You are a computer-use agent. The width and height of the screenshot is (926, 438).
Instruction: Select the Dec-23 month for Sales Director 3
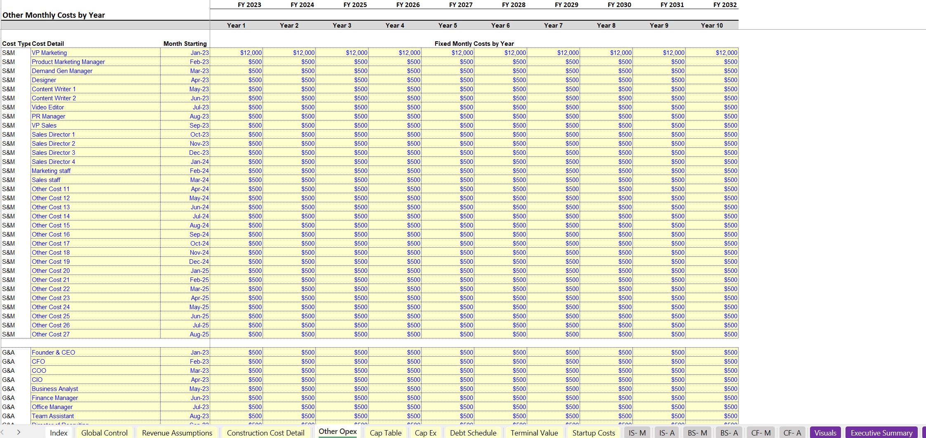tap(185, 153)
